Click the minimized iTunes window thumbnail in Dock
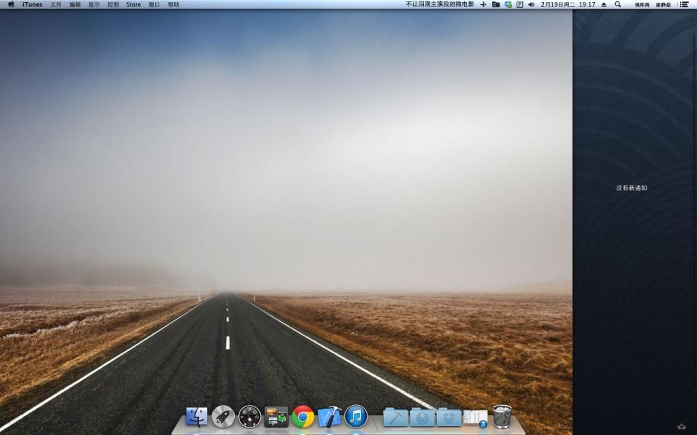Image resolution: width=697 pixels, height=435 pixels. coord(475,417)
